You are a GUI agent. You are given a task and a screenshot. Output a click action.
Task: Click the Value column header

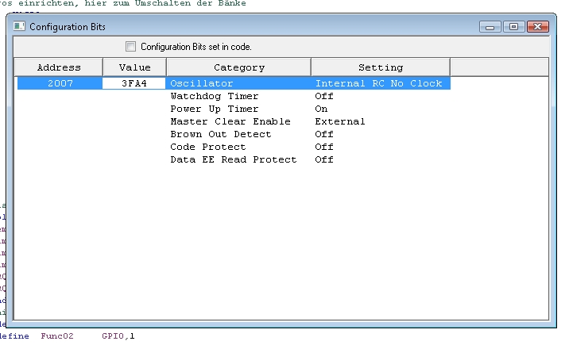click(x=134, y=67)
